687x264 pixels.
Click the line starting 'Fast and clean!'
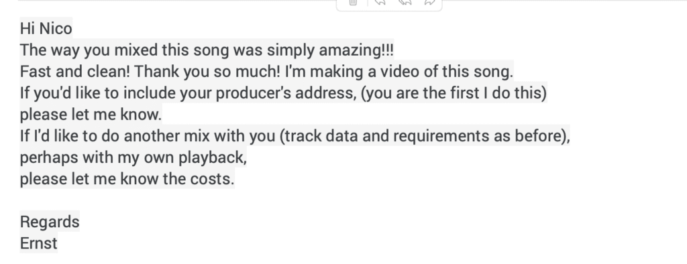pos(266,72)
